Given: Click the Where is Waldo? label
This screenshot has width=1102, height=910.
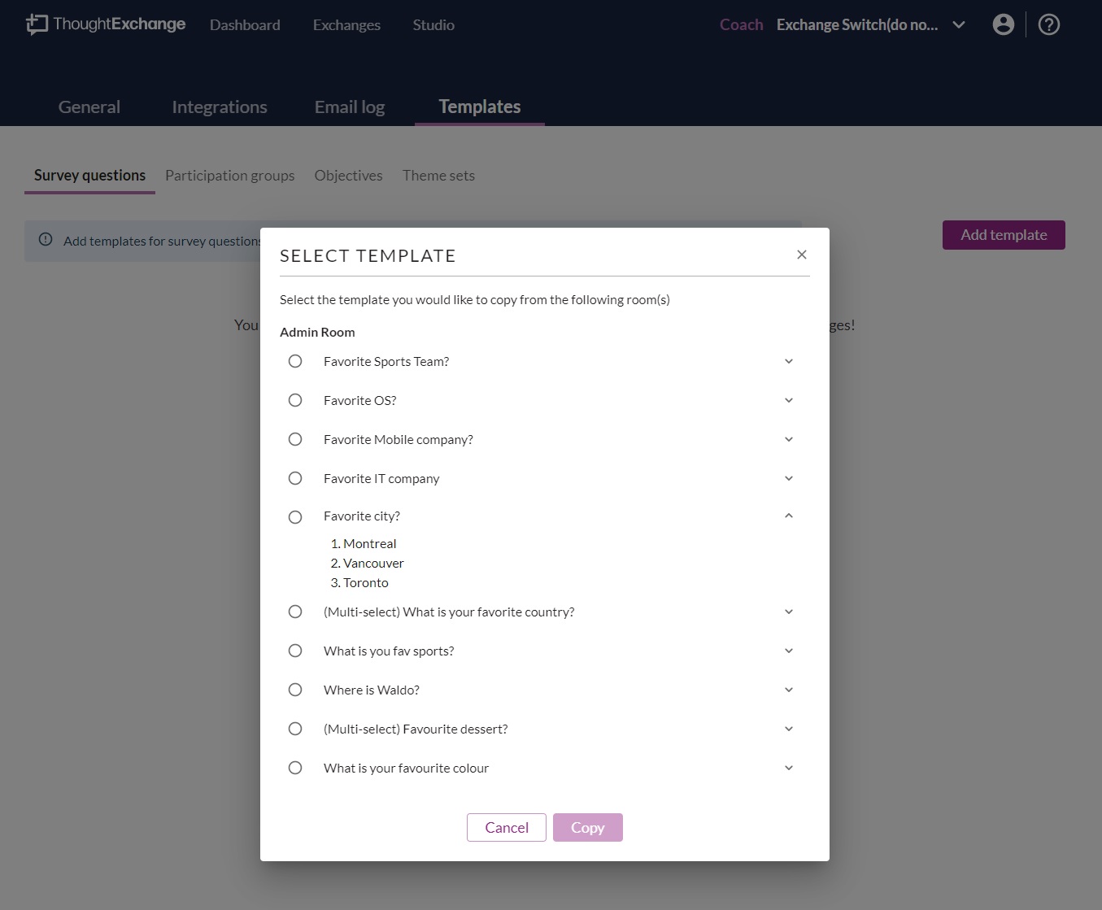Looking at the screenshot, I should 372,690.
